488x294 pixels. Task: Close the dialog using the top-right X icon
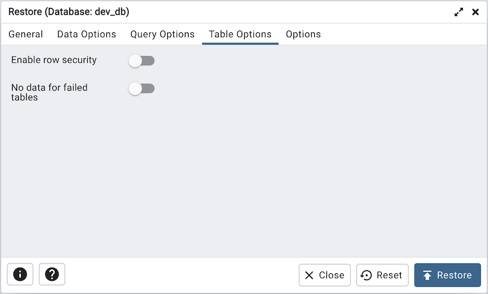pos(475,12)
